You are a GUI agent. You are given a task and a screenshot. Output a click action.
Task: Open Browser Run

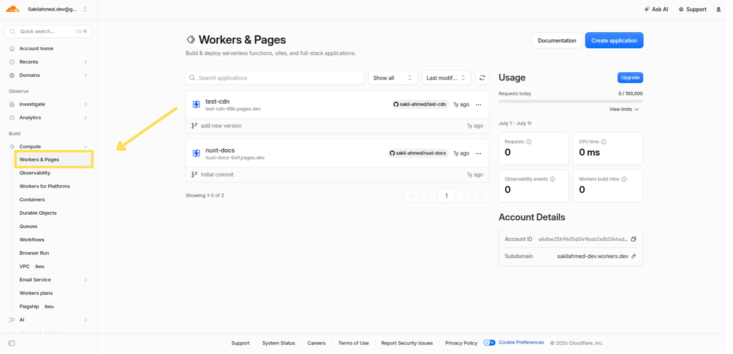pos(34,253)
